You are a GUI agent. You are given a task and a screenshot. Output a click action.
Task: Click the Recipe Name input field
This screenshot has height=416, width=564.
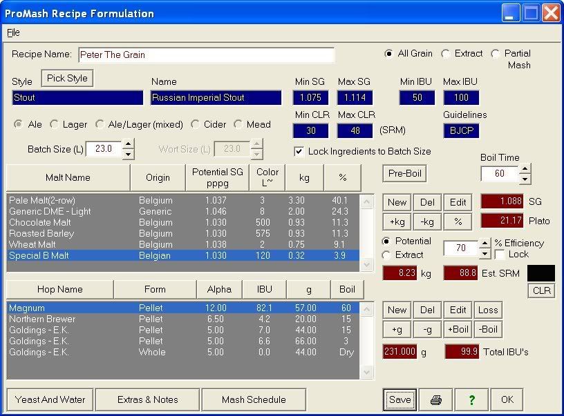click(207, 55)
